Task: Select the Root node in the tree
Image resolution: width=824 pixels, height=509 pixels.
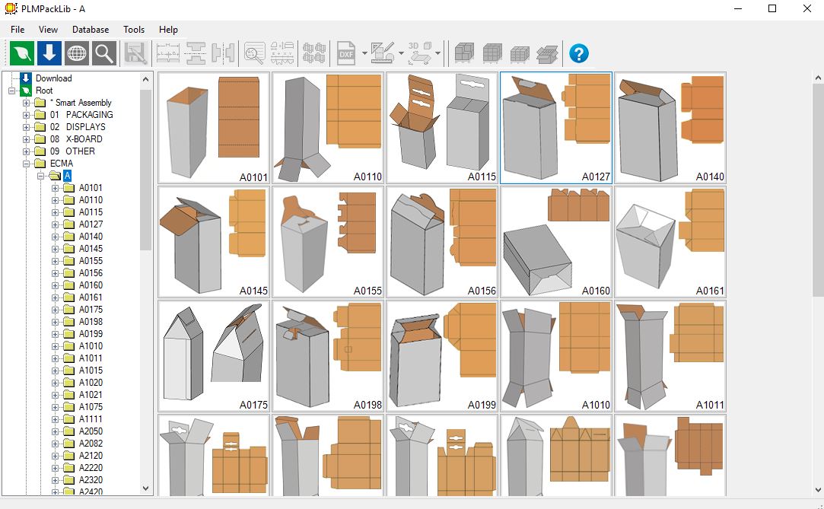Action: (44, 91)
